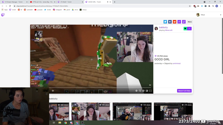Open twitch bookmark
The height and width of the screenshot is (125, 223).
[13, 10]
